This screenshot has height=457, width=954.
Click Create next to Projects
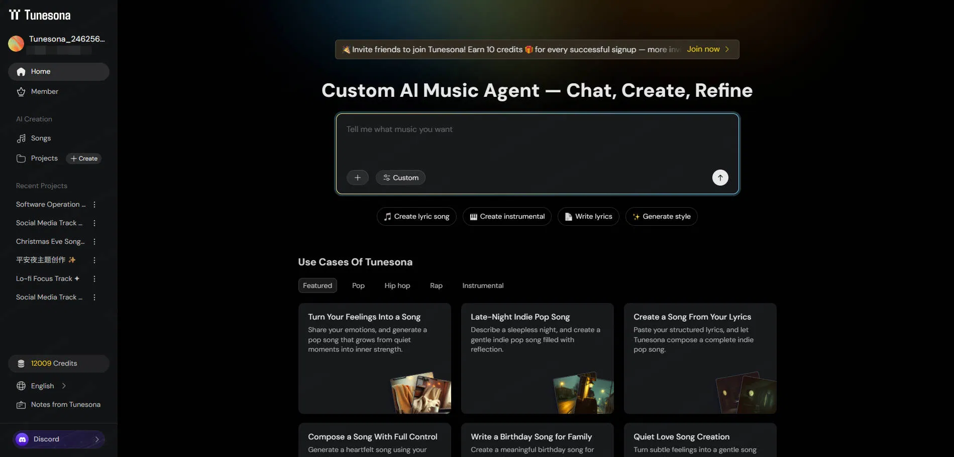(83, 158)
